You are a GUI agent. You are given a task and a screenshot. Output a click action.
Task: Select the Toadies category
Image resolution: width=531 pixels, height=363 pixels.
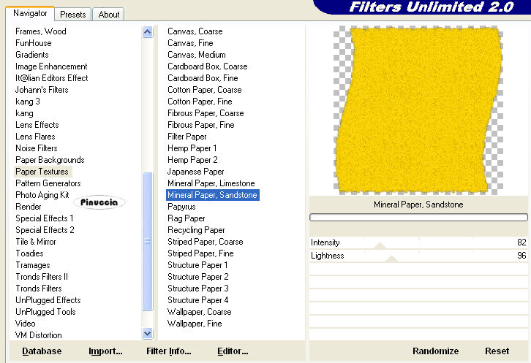click(29, 253)
